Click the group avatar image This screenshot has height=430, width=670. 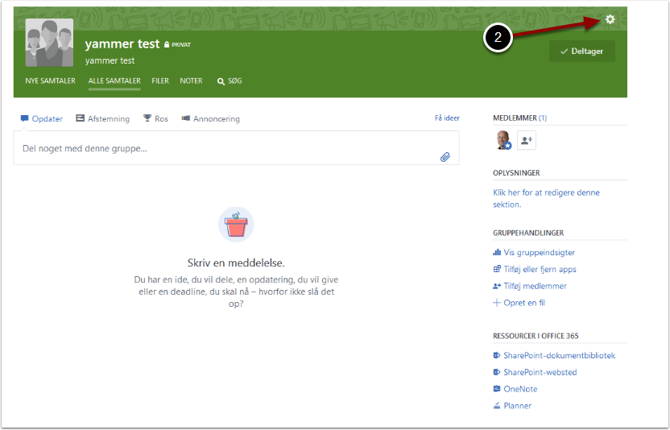pos(49,43)
